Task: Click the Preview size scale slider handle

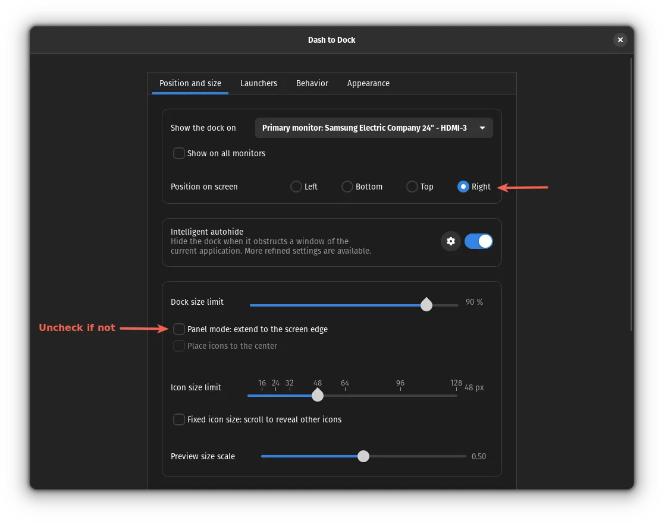Action: (x=363, y=456)
